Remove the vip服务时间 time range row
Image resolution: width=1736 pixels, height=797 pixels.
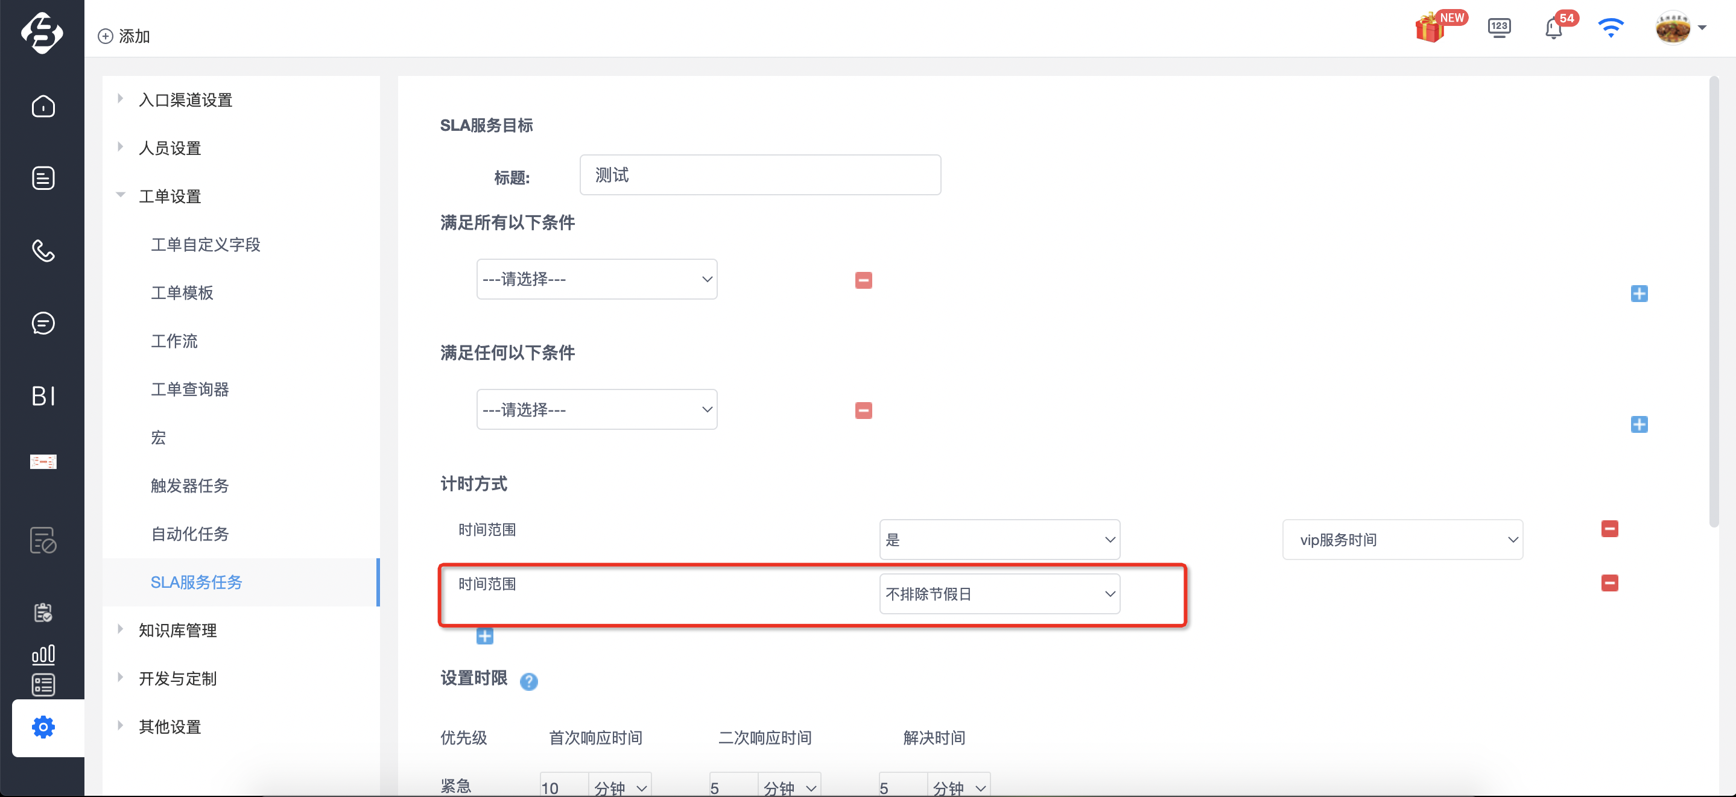click(1609, 529)
